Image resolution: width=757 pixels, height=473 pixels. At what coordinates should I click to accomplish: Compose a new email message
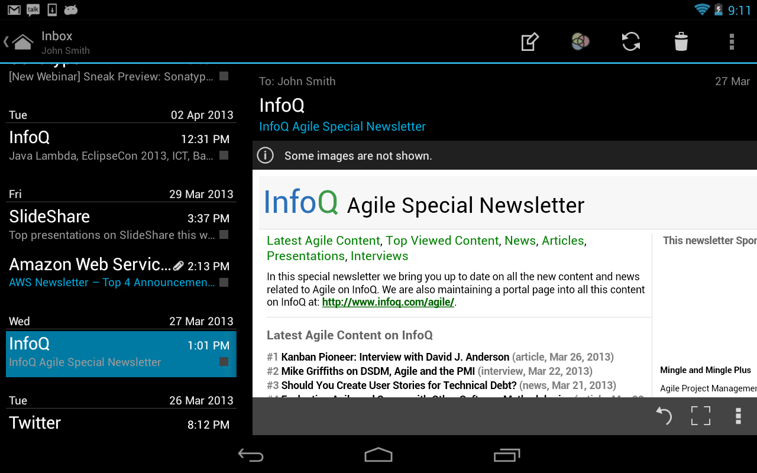529,41
